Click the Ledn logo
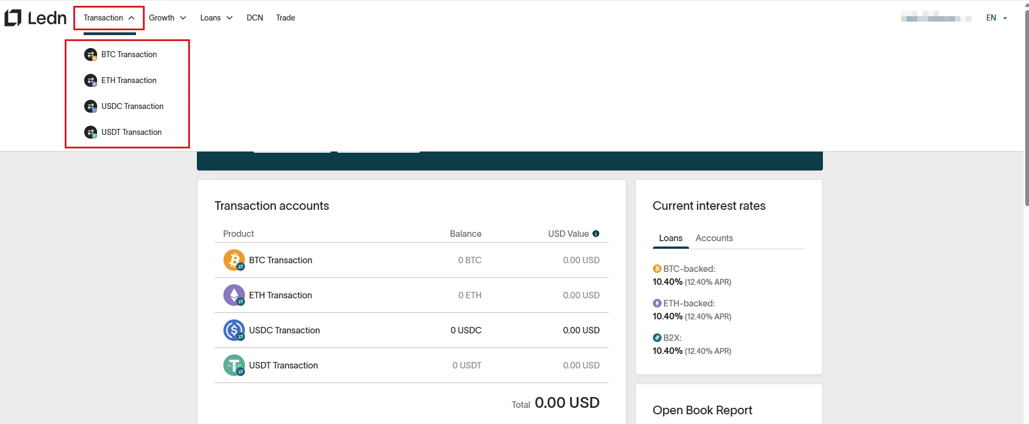The width and height of the screenshot is (1029, 424). (36, 18)
